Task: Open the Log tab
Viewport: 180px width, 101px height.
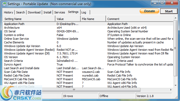Action: click(85, 12)
